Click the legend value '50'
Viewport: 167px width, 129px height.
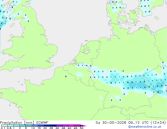pyautogui.click(x=81, y=128)
